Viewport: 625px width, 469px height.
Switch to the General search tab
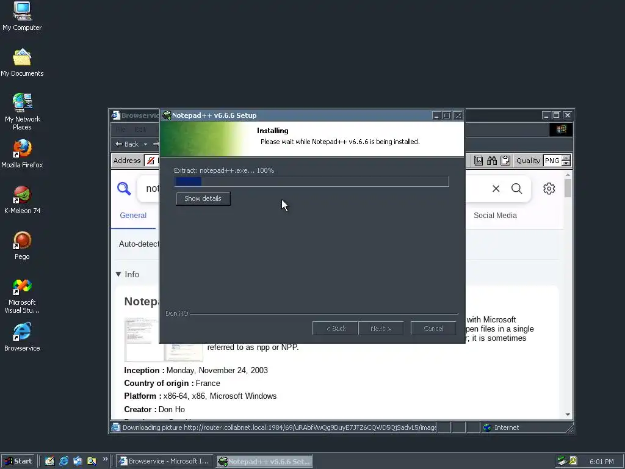(133, 216)
